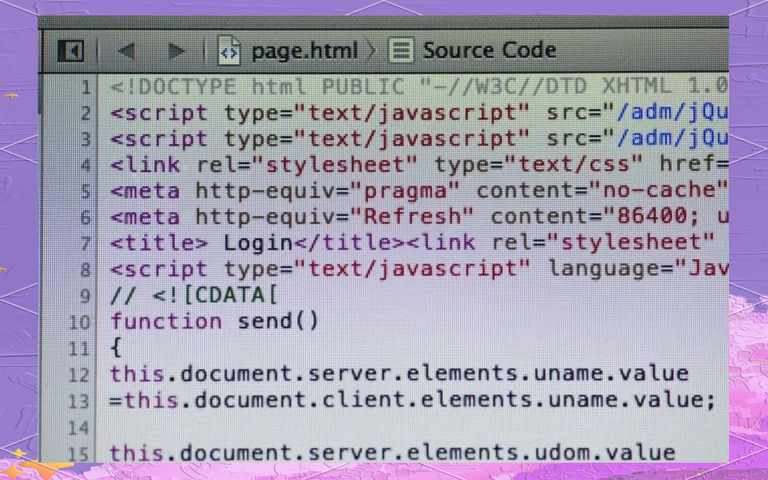The image size is (768, 480).
Task: Click this.document.server.elements.uname.value on line 12
Action: click(399, 373)
